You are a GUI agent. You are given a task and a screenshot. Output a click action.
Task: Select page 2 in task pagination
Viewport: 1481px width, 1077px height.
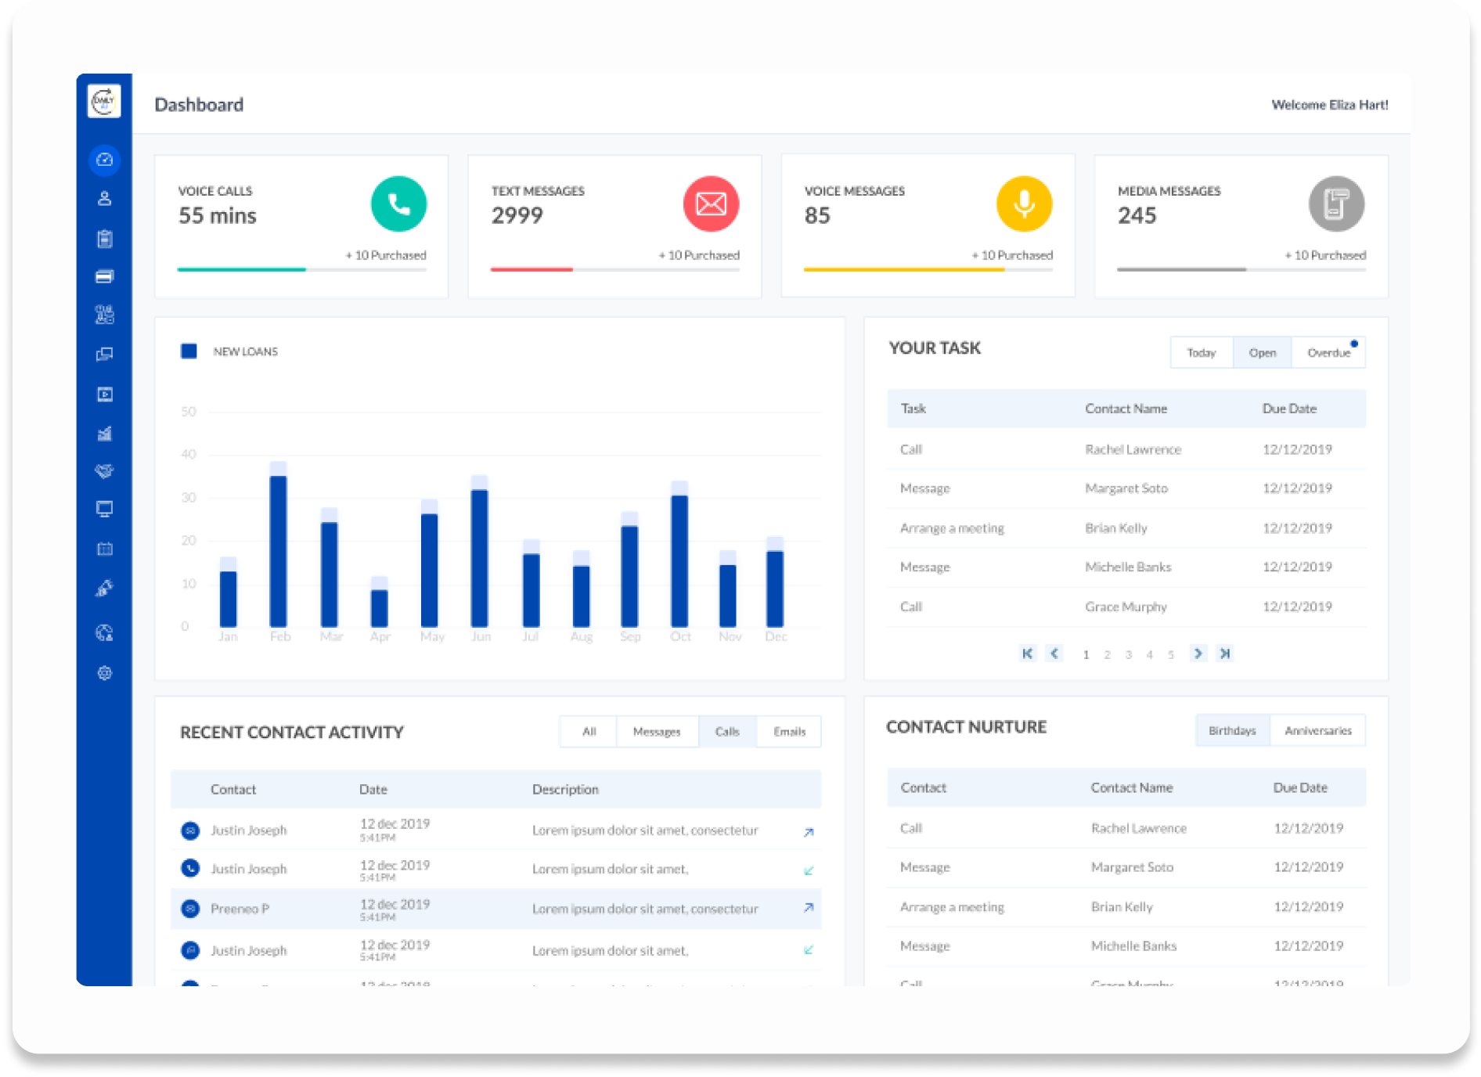click(x=1107, y=655)
